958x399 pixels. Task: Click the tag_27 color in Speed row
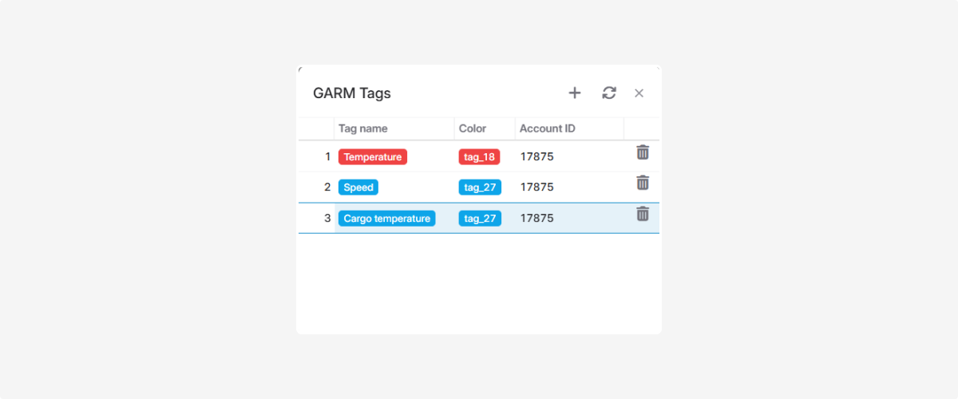point(480,188)
